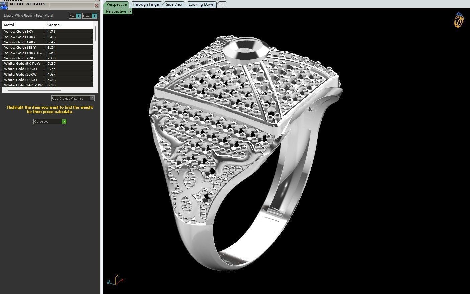470x294 pixels.
Task: Switch to the Looking Down tab
Action: pyautogui.click(x=201, y=4)
